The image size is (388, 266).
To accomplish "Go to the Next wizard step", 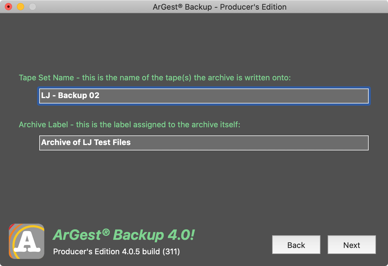I will (x=352, y=245).
